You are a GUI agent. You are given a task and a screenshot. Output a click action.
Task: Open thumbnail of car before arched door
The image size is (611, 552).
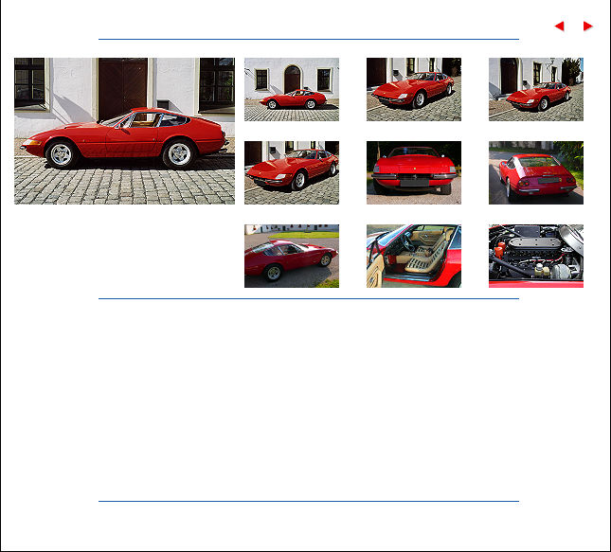(292, 89)
